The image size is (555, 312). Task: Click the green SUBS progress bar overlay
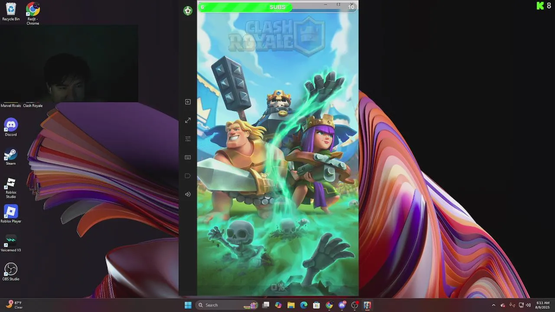pos(277,7)
